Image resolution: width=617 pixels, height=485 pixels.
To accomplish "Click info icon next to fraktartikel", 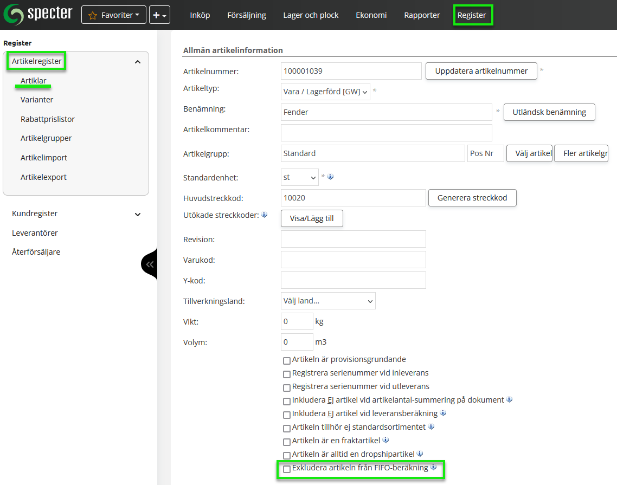I will 386,441.
